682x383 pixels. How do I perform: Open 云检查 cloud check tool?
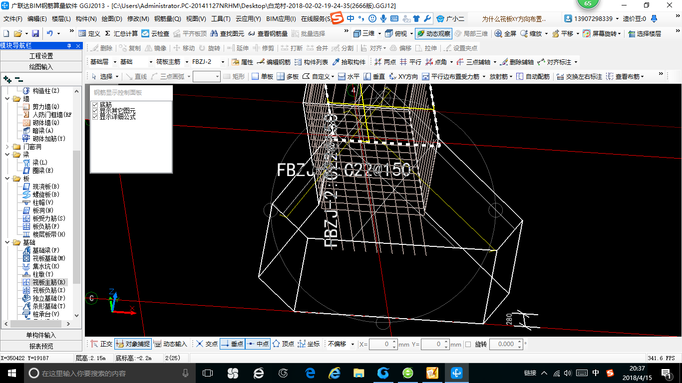pyautogui.click(x=155, y=33)
